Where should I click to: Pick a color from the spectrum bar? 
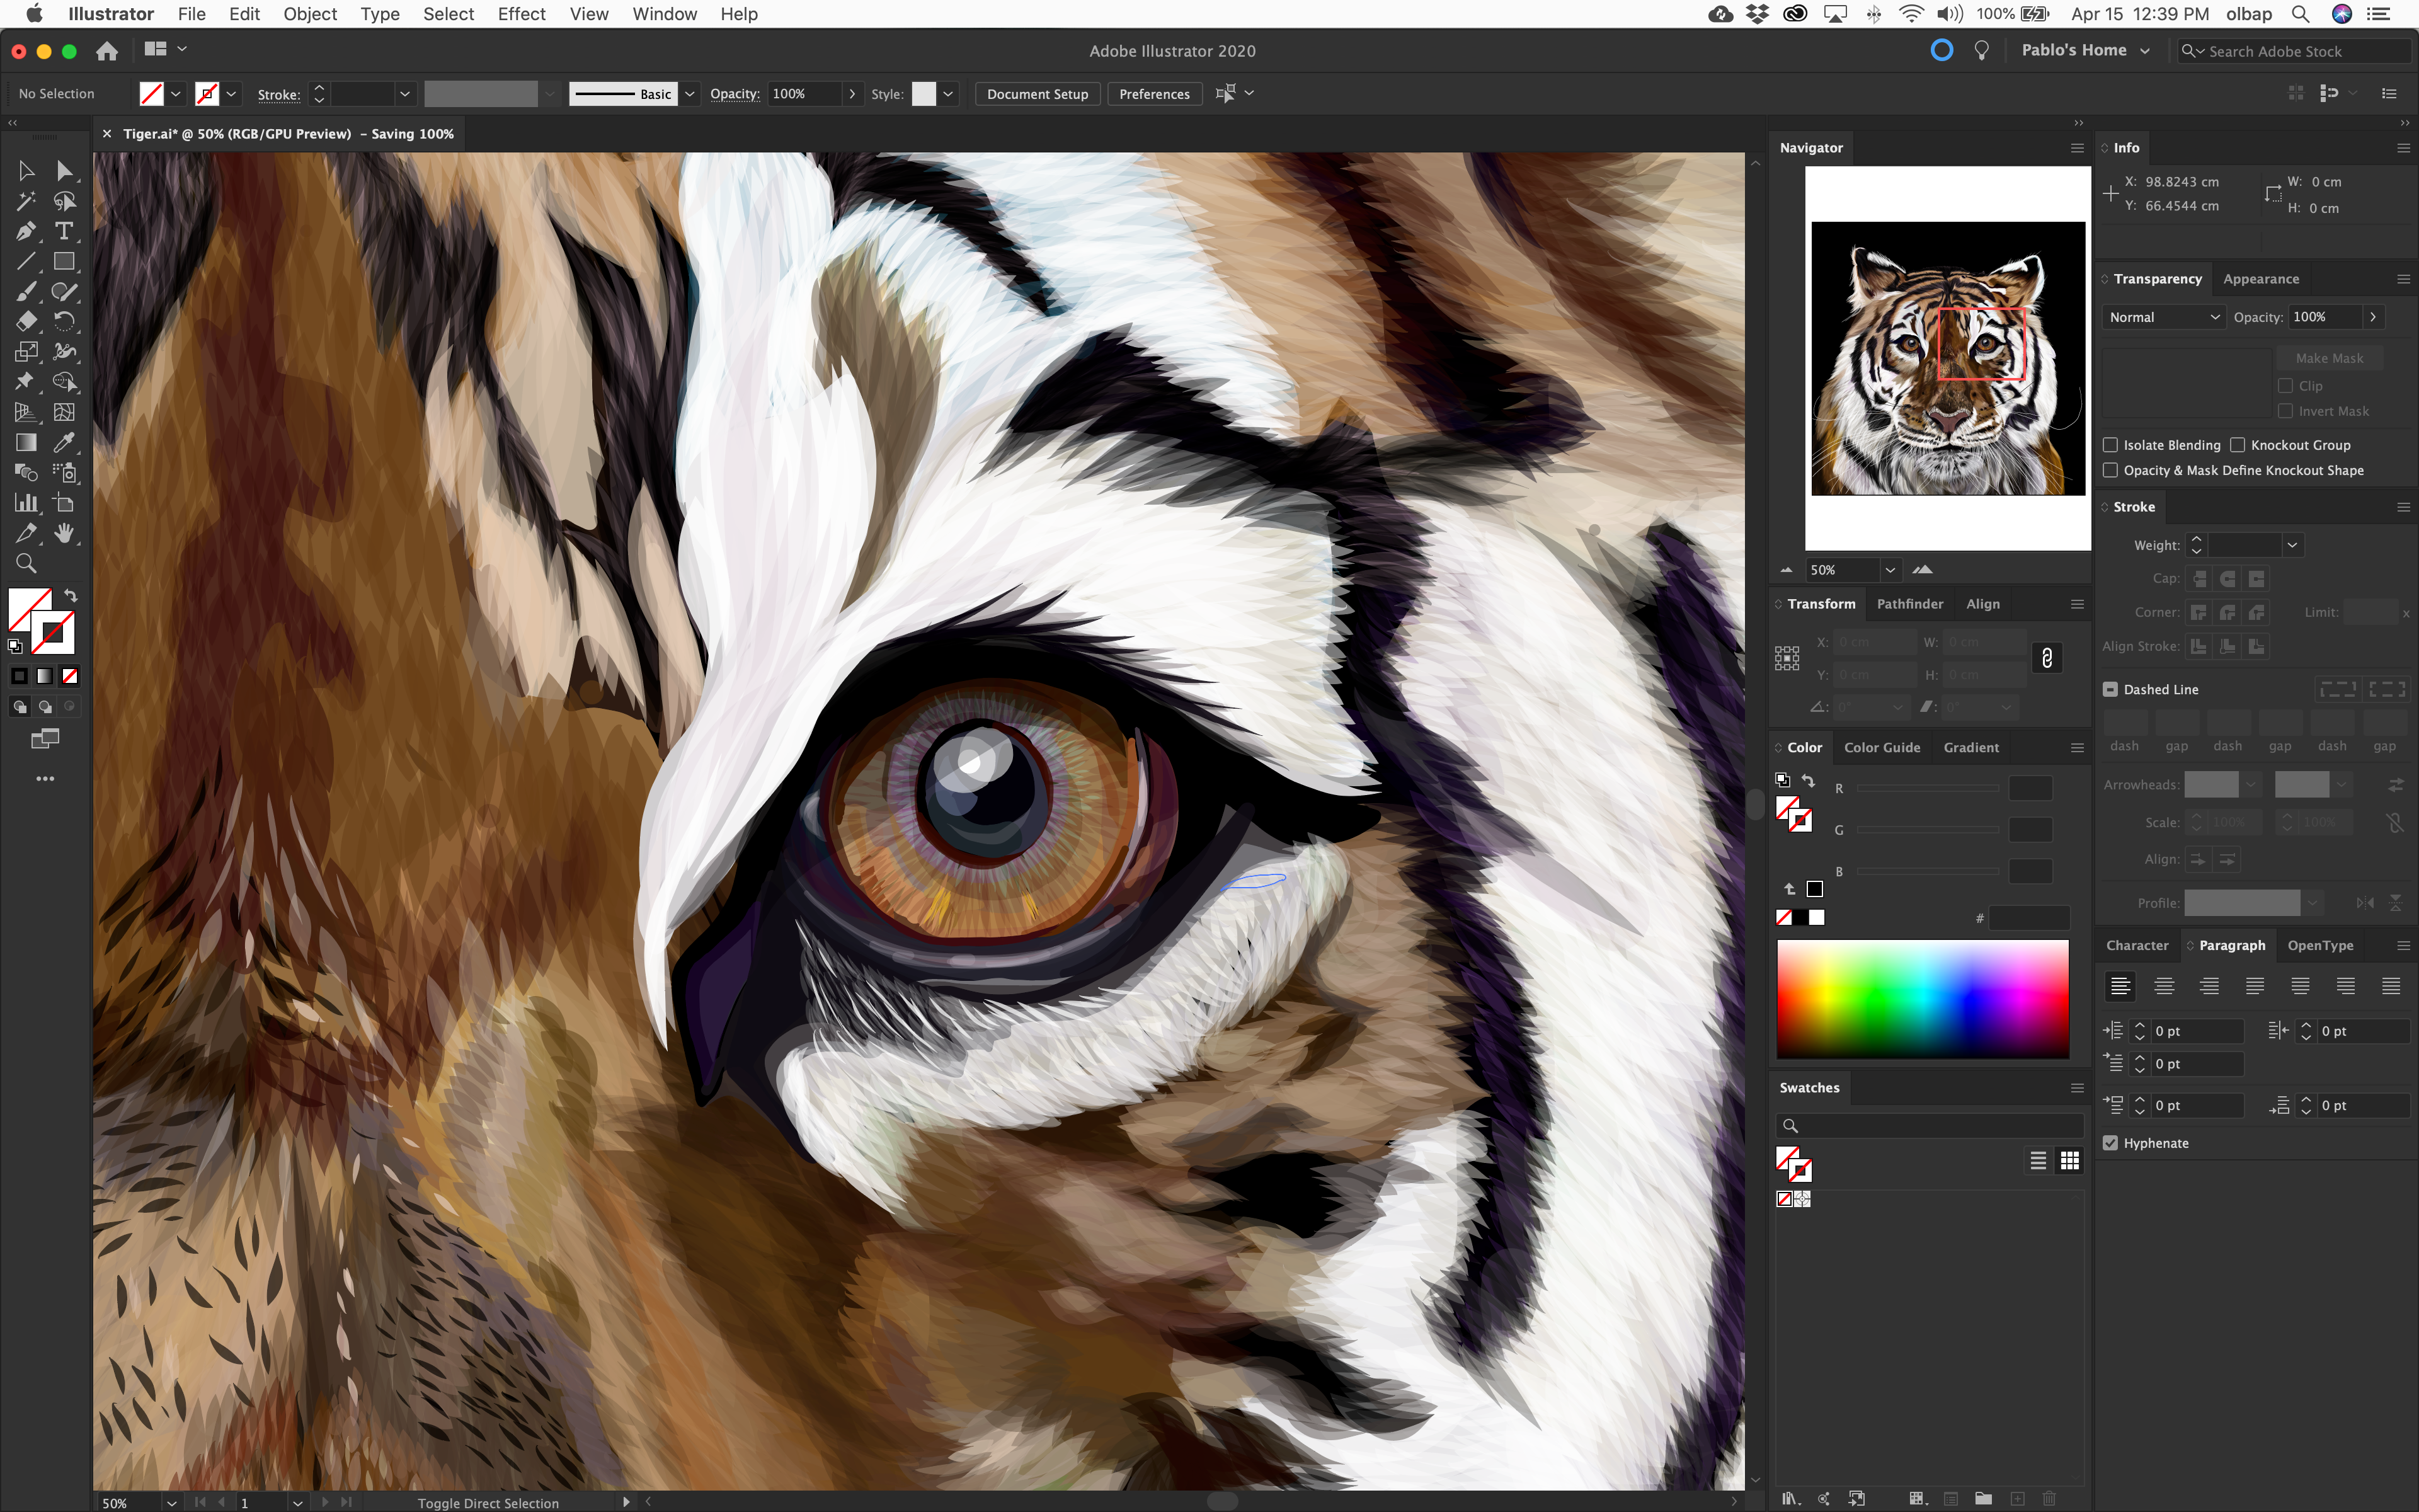1921,998
